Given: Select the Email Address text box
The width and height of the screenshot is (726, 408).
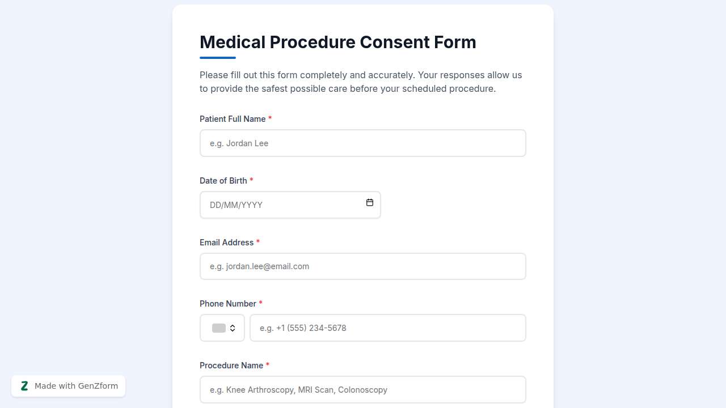Looking at the screenshot, I should pyautogui.click(x=363, y=266).
